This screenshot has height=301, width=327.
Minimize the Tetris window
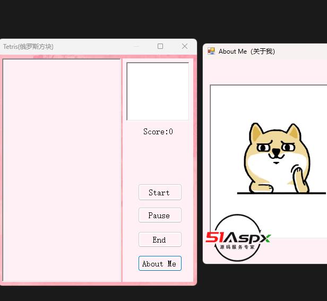click(136, 46)
